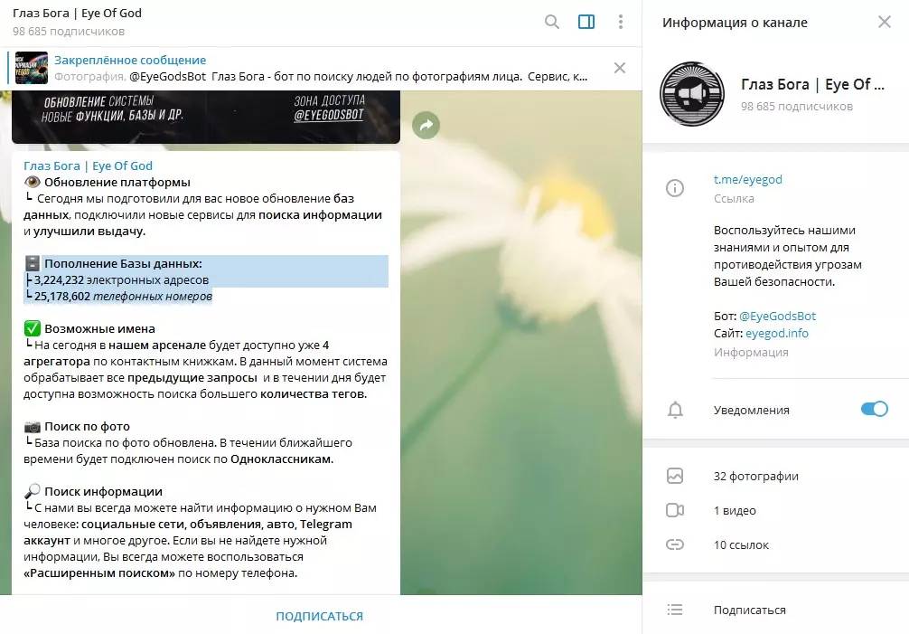This screenshot has height=634, width=909.
Task: Click the green checkmark emoji by Возможные имена
Action: coord(33,328)
